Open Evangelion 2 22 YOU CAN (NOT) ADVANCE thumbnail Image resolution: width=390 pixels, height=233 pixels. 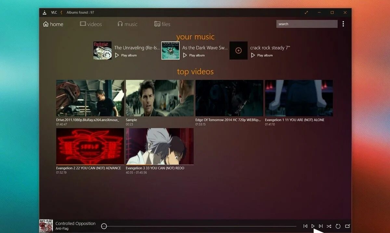(90, 146)
